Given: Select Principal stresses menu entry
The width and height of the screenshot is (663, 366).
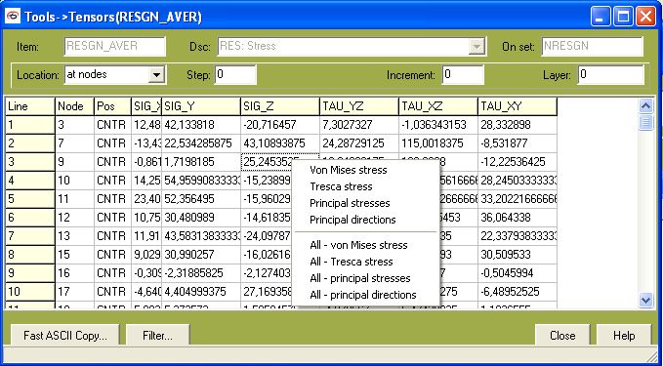Looking at the screenshot, I should (x=350, y=203).
